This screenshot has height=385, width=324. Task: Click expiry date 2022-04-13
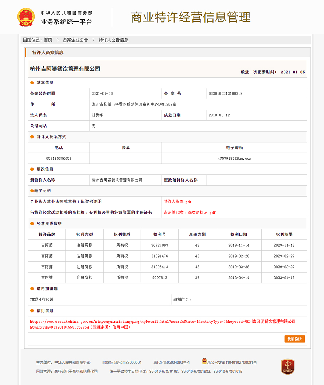coord(284,278)
